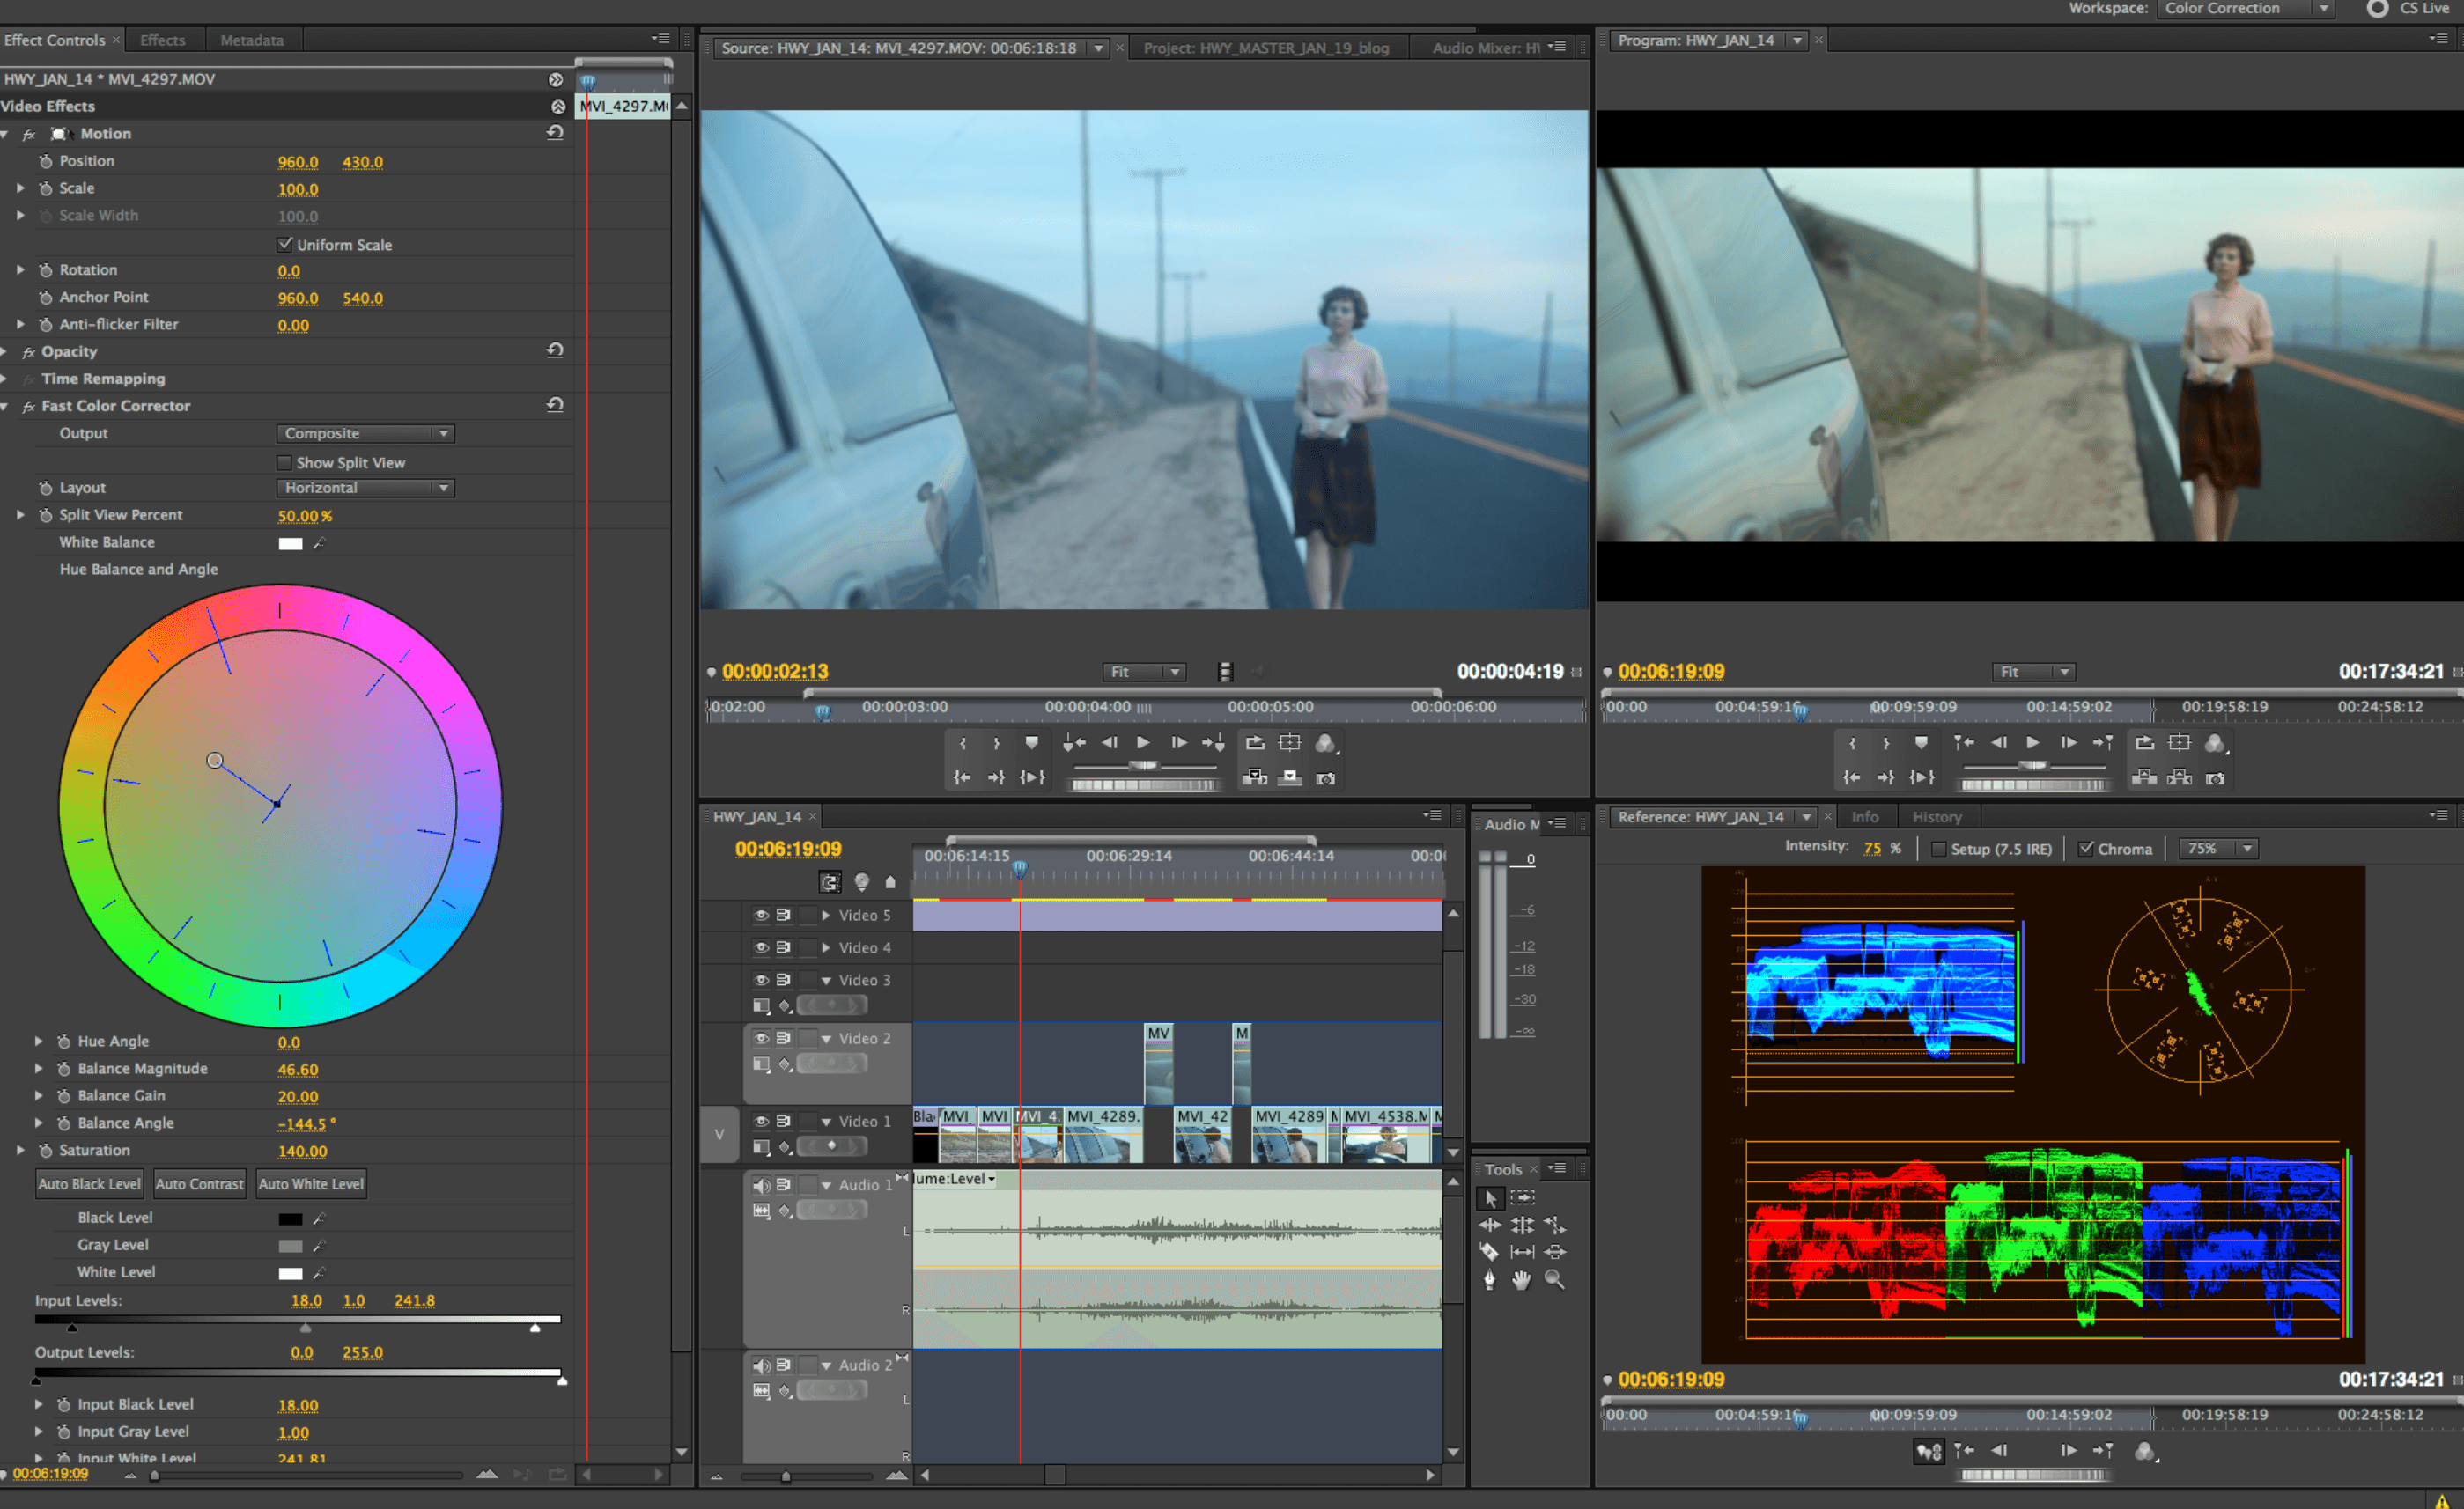Hide Video 1 track with eye icon
2464x1509 pixels.
point(761,1121)
